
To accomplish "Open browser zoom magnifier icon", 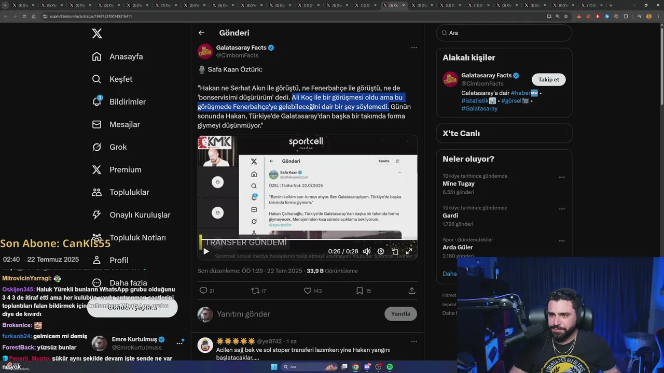I will click(557, 16).
